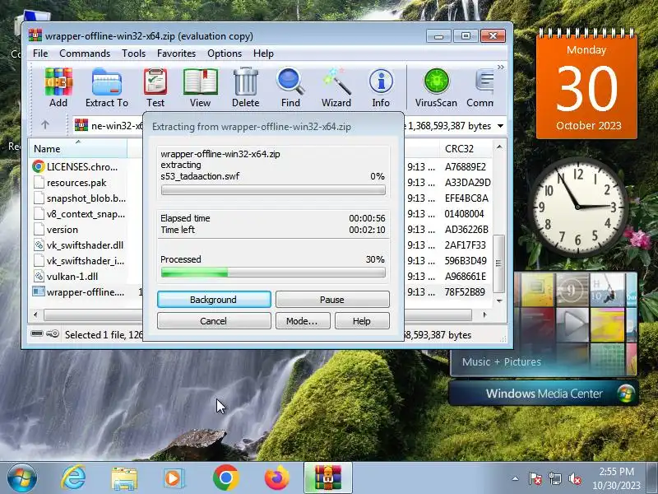Click the CRC32 value 78F52B89
658x494 pixels.
point(465,292)
